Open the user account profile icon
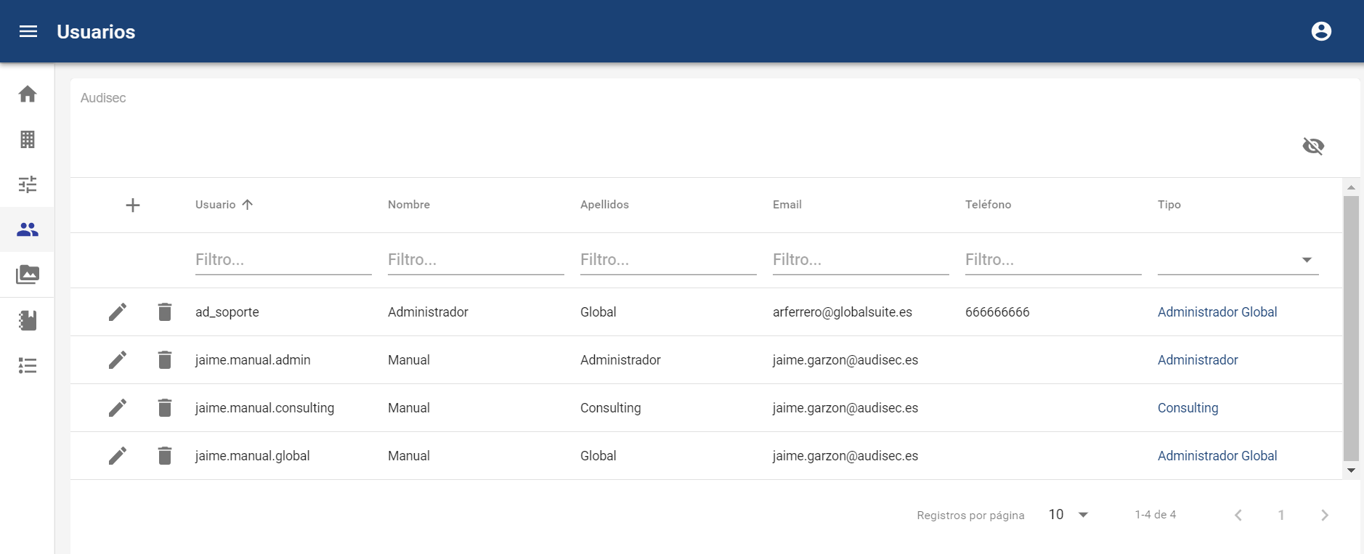The width and height of the screenshot is (1364, 554). (x=1320, y=31)
